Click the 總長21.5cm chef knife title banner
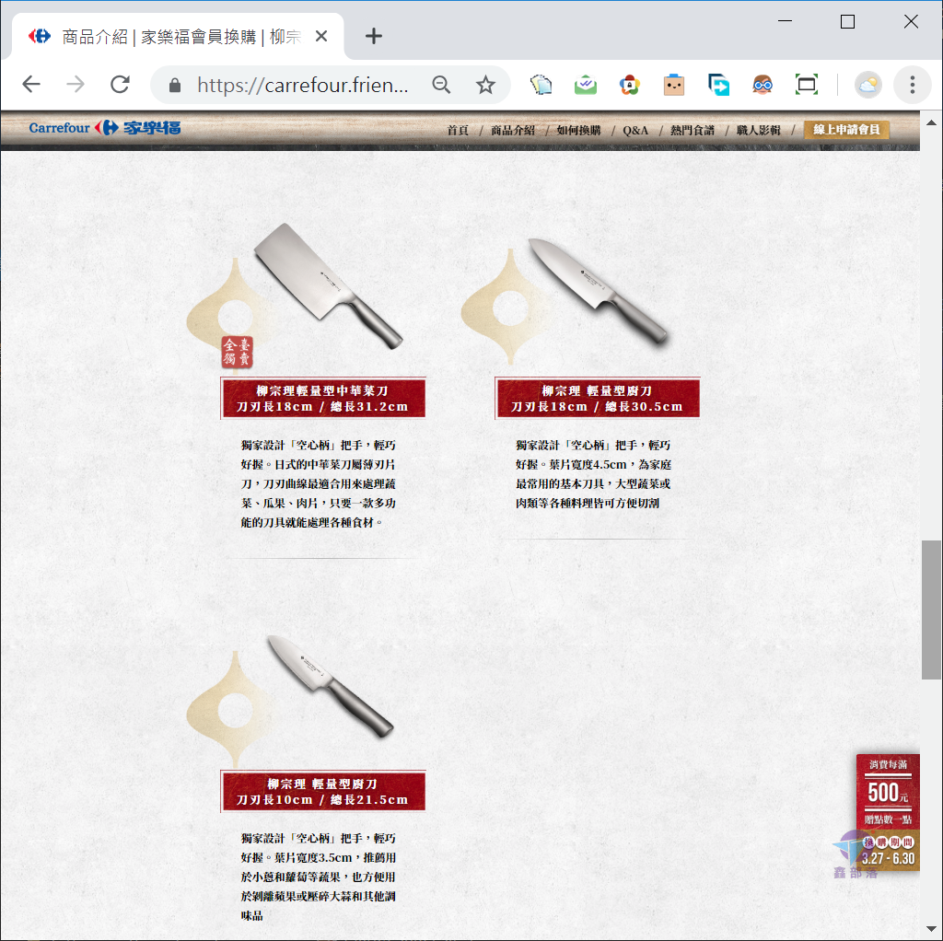 (323, 791)
